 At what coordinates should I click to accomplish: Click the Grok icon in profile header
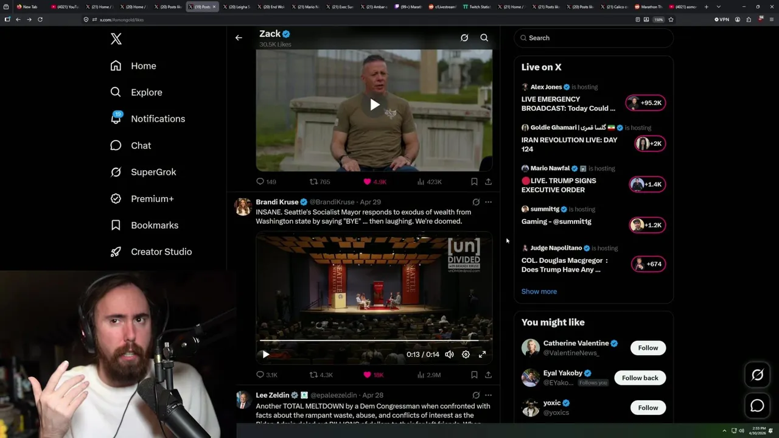(464, 38)
